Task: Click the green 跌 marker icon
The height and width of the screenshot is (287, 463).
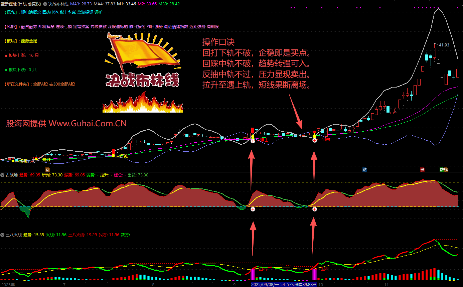Action: click(x=442, y=170)
